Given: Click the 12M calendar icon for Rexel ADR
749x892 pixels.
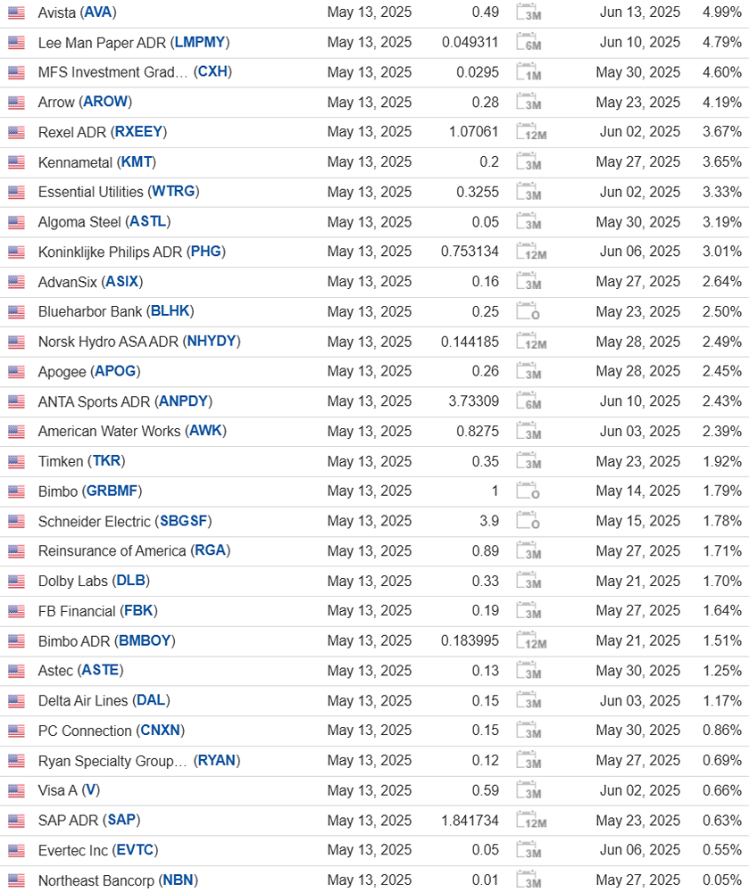Looking at the screenshot, I should [531, 132].
